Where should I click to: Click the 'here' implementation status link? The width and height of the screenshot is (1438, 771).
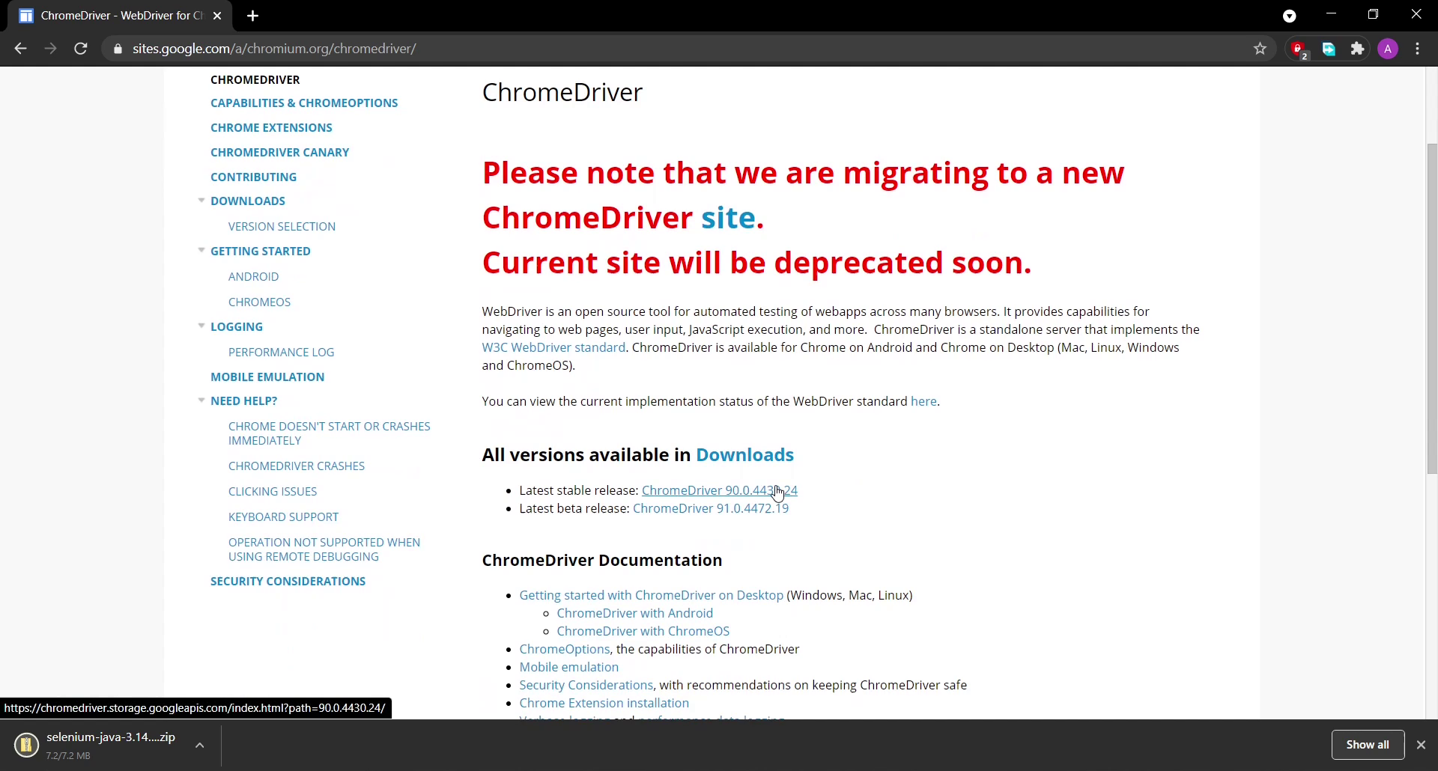[923, 401]
